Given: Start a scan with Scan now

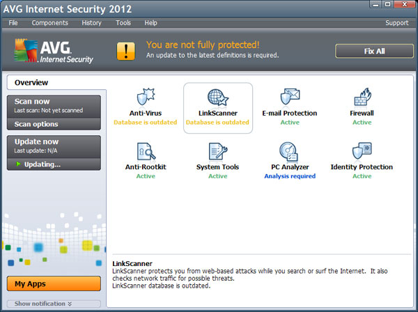Looking at the screenshot, I should tap(54, 107).
